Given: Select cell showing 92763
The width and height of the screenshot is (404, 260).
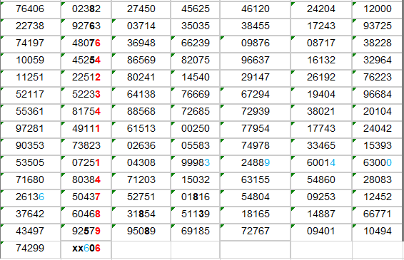Looking at the screenshot, I should click(86, 26).
